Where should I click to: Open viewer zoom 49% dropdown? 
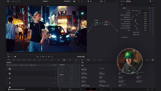pos(9,1)
